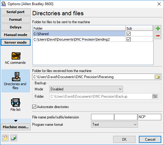Click the file name prefix field
Viewport: 164px width, 145px height.
102,117
